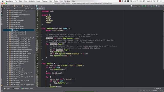Expand the 24_http-server_ServeMux folder

pos(8,48)
